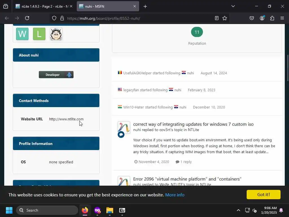Image resolution: width=289 pixels, height=217 pixels.
Task: Click nuhi link in February 8, 2023 row
Action: pos(178,90)
